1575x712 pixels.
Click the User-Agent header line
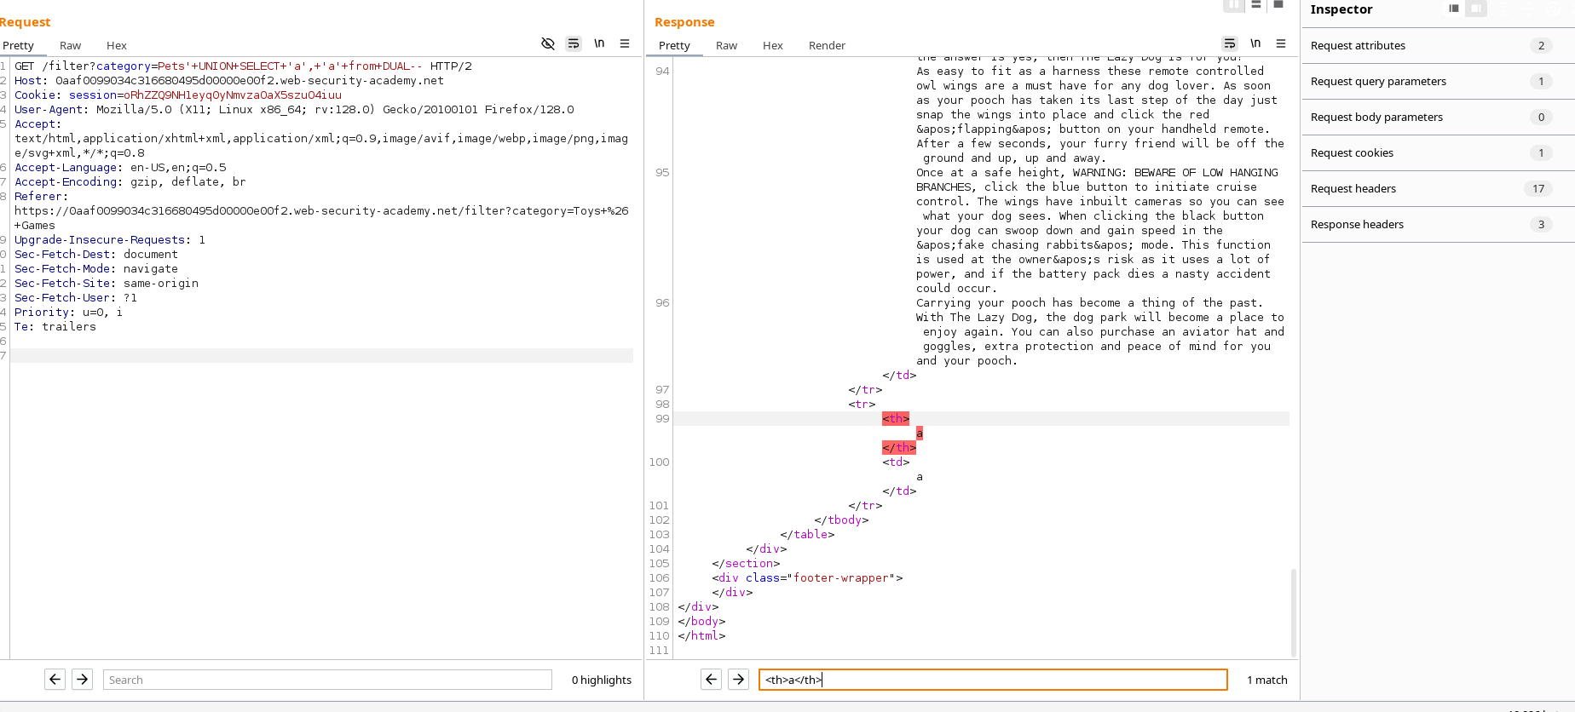[294, 109]
